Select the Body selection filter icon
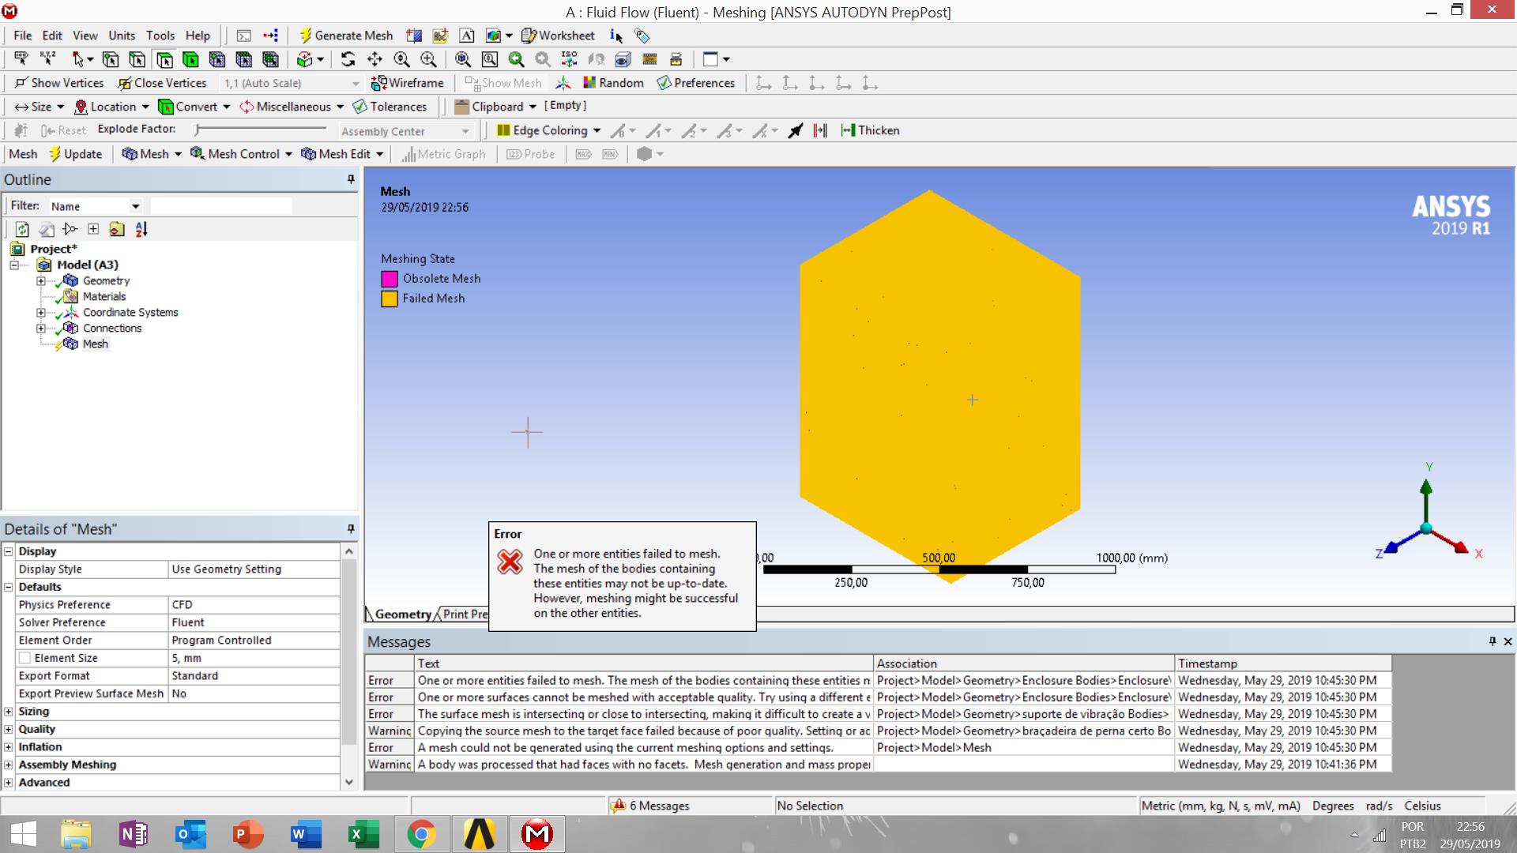 [x=190, y=59]
